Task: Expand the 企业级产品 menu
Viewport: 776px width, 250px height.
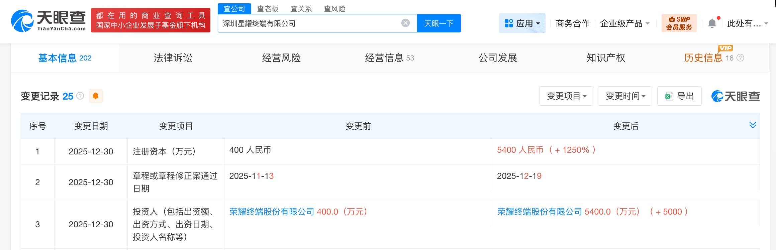Action: click(x=624, y=23)
